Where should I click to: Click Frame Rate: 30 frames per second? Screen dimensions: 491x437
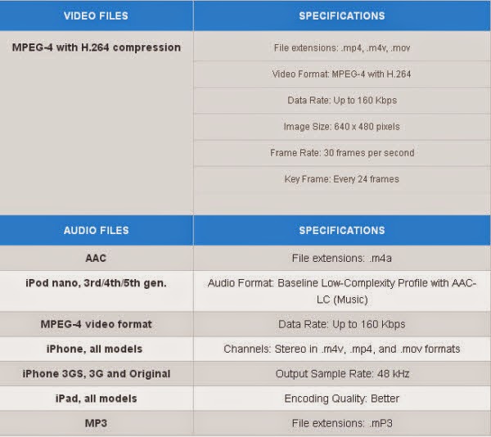[x=342, y=153]
